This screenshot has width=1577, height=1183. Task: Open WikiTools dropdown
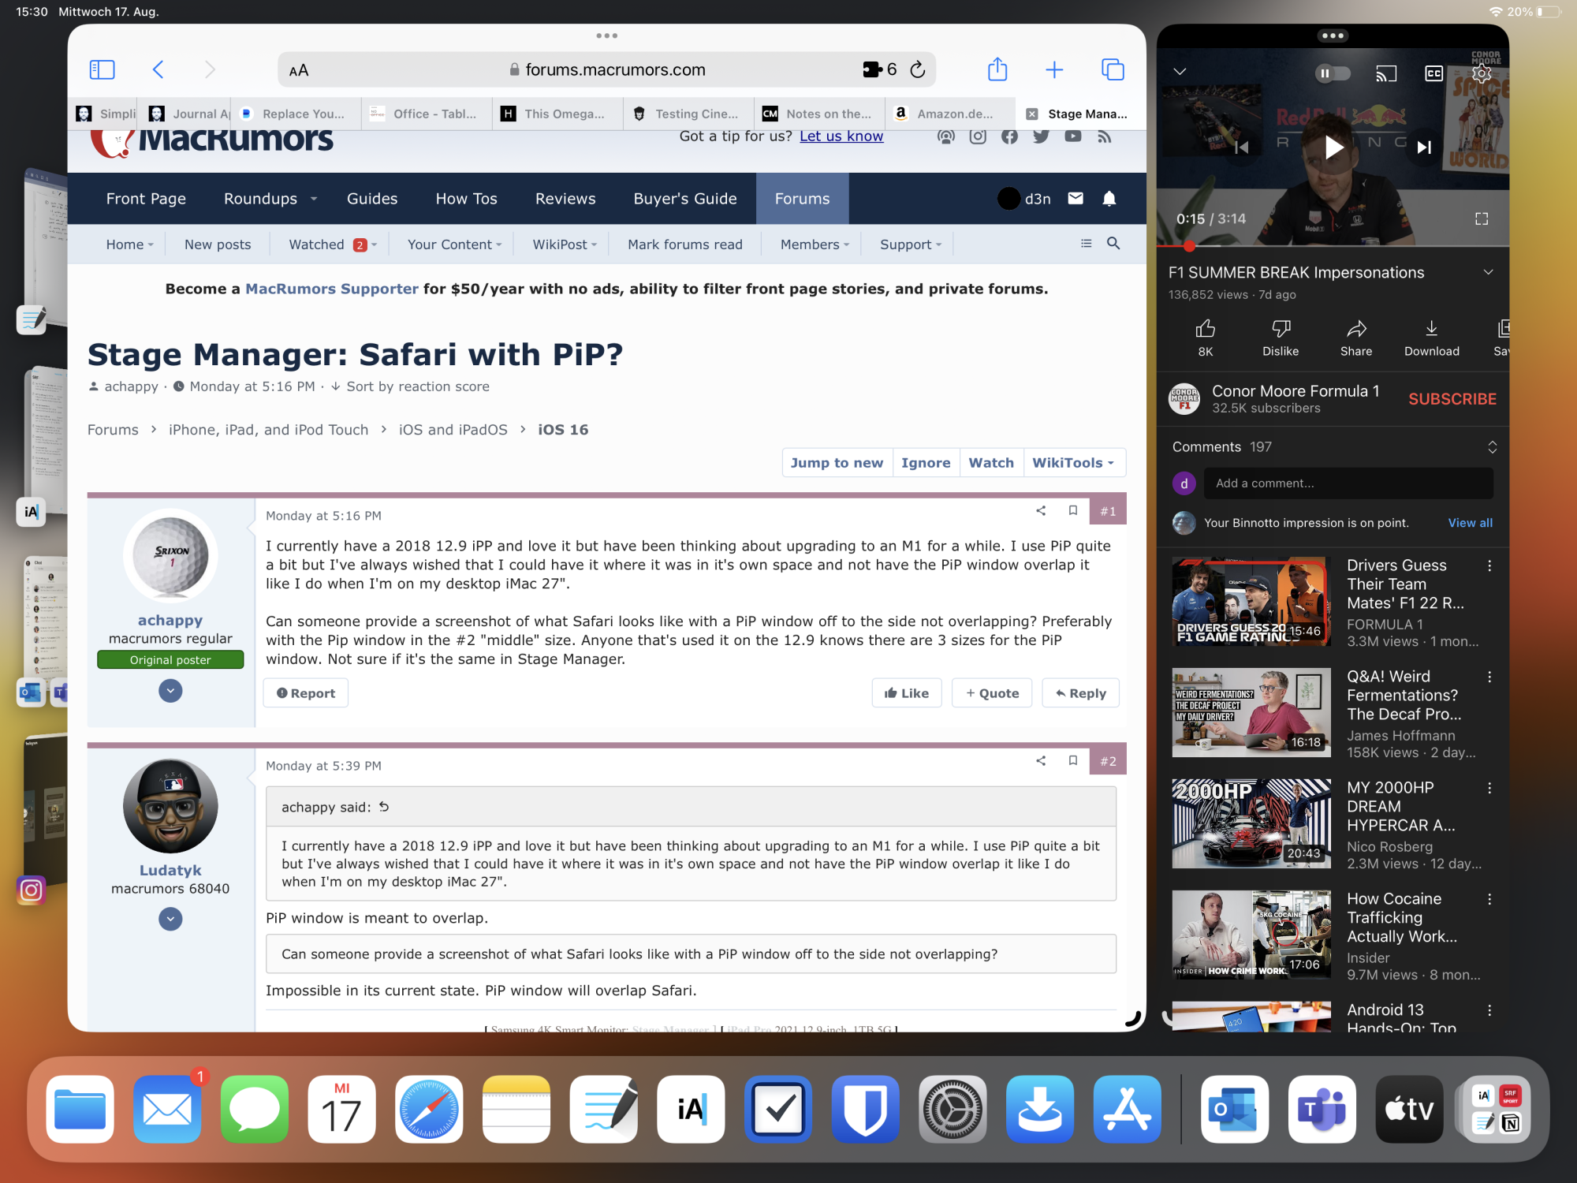(1073, 463)
